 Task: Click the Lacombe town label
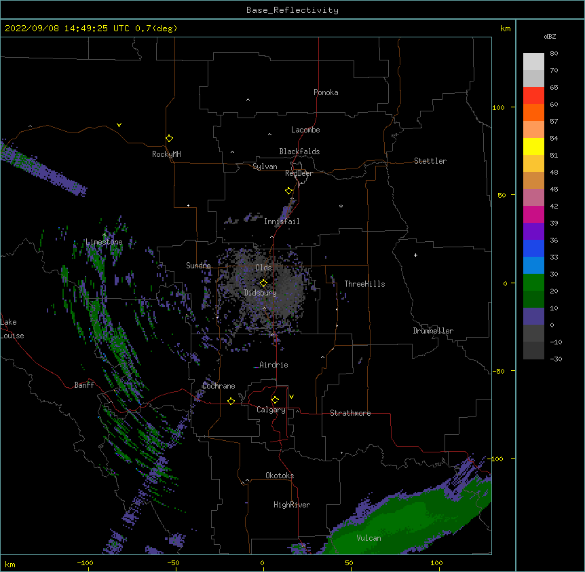[305, 130]
